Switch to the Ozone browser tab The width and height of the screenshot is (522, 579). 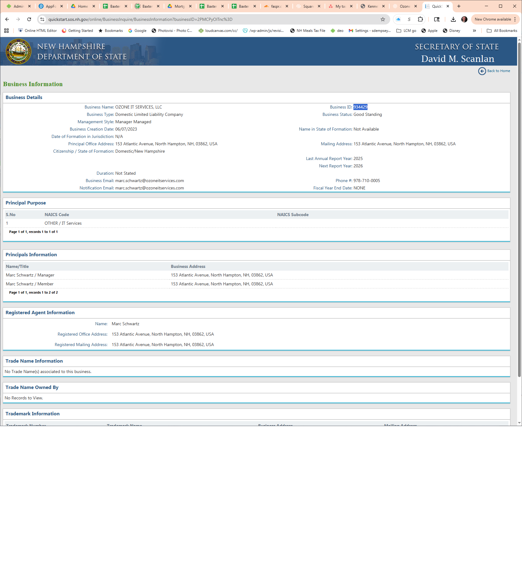coord(404,6)
